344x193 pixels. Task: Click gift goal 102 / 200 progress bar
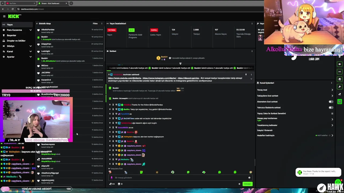tap(180, 91)
